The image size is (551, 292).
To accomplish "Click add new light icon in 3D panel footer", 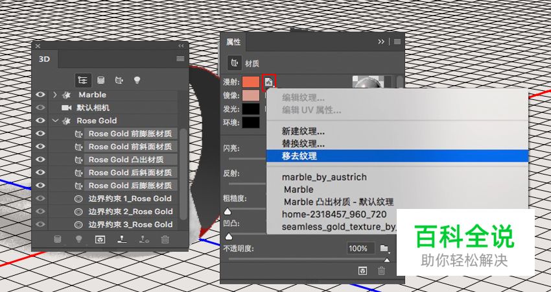I will (78, 239).
